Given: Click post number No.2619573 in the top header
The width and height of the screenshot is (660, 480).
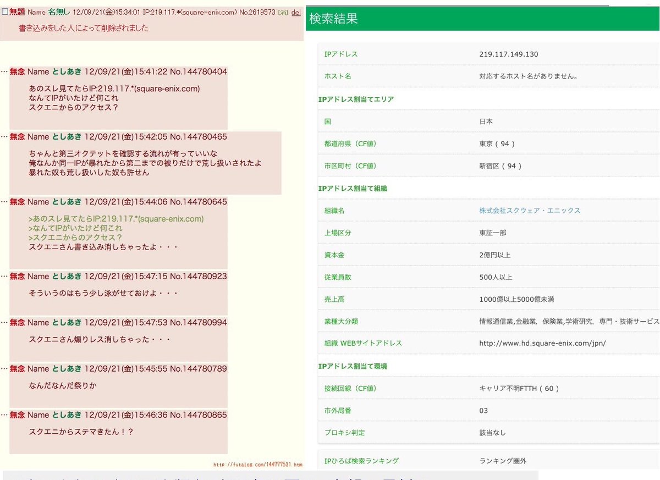Looking at the screenshot, I should [x=257, y=12].
